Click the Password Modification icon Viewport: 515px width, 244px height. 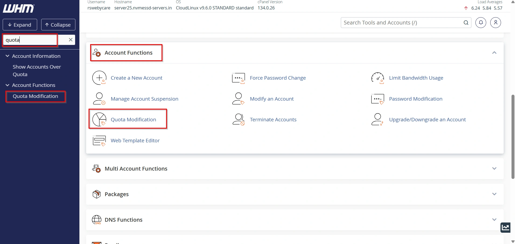click(377, 99)
